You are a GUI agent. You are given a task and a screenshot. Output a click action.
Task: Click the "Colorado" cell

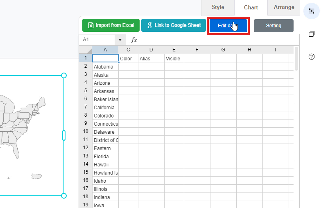click(x=105, y=116)
